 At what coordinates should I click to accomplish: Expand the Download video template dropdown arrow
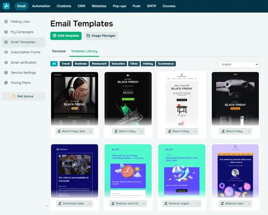tap(91, 203)
